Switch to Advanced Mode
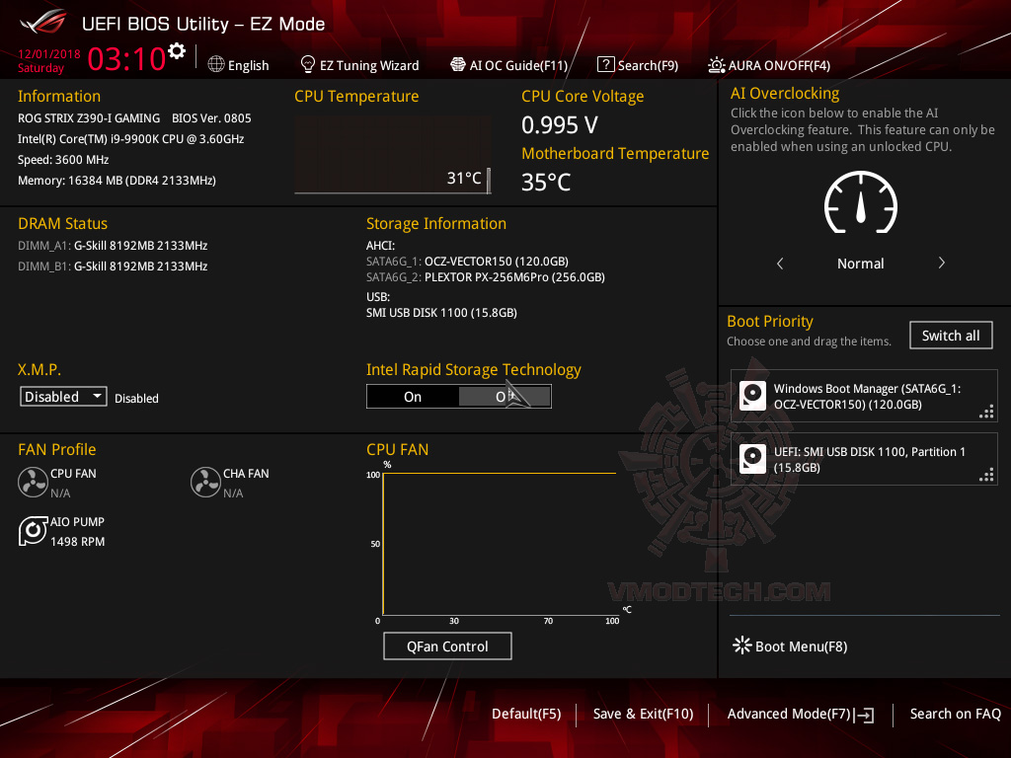Image resolution: width=1011 pixels, height=758 pixels. click(800, 714)
